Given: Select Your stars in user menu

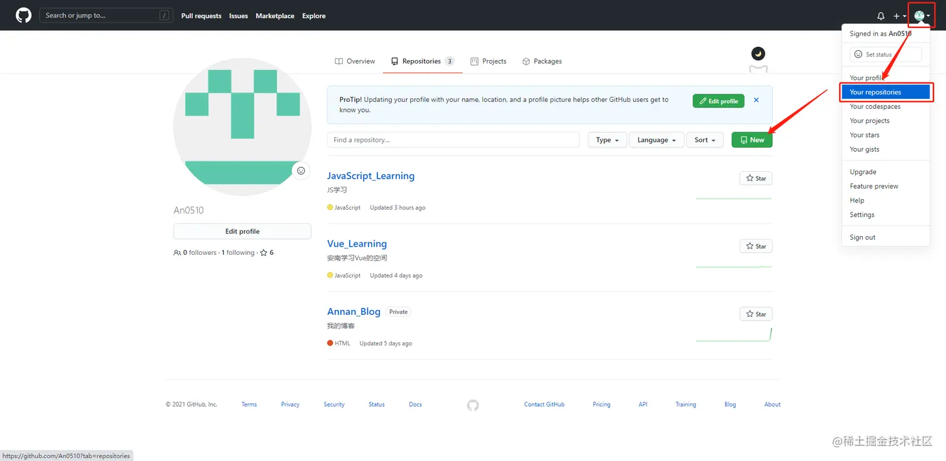Looking at the screenshot, I should [885, 135].
